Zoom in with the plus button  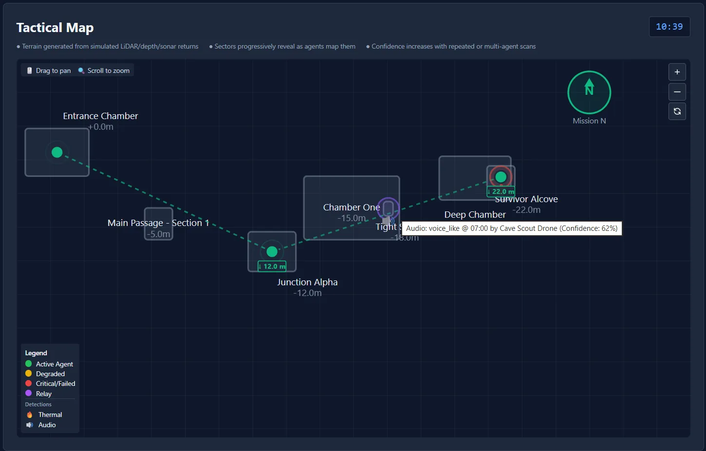(677, 72)
